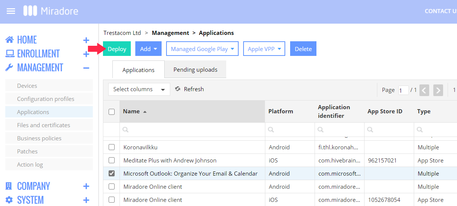Open the hamburger menu icon

(11, 11)
